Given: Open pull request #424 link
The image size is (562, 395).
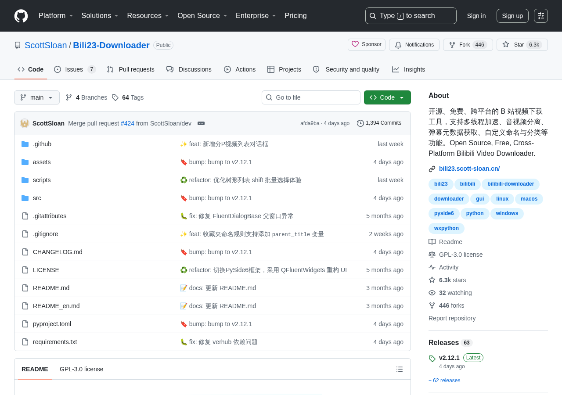Looking at the screenshot, I should tap(127, 123).
